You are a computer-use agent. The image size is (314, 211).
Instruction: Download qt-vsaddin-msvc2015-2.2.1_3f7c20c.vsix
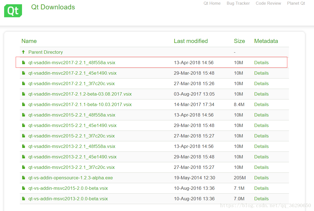point(72,136)
